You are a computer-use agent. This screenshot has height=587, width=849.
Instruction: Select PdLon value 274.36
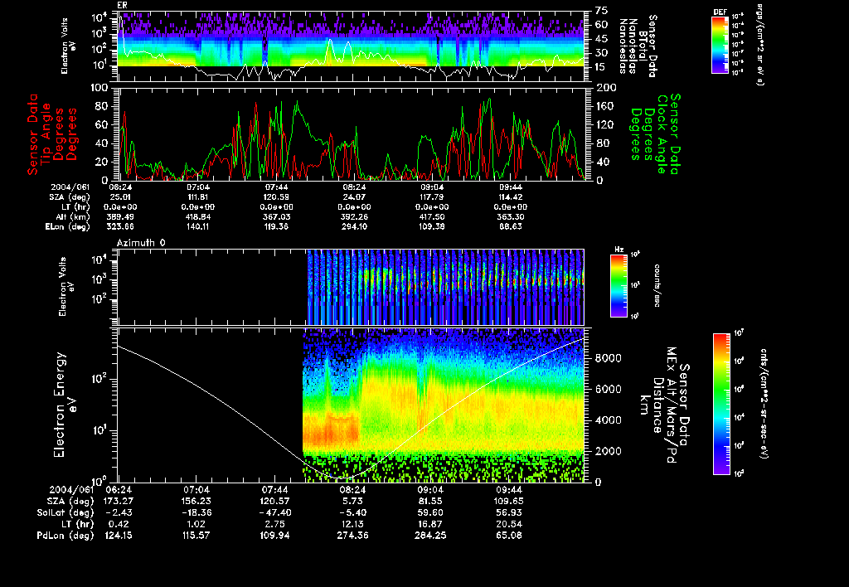click(x=352, y=536)
